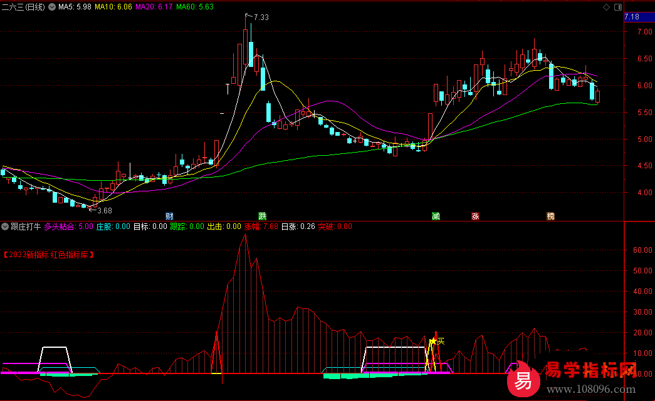Select the MA10: 6.06 label
655x401 pixels.
(x=113, y=7)
